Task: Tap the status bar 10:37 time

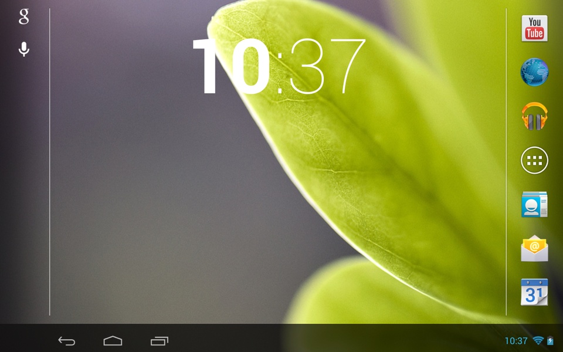Action: click(x=516, y=340)
